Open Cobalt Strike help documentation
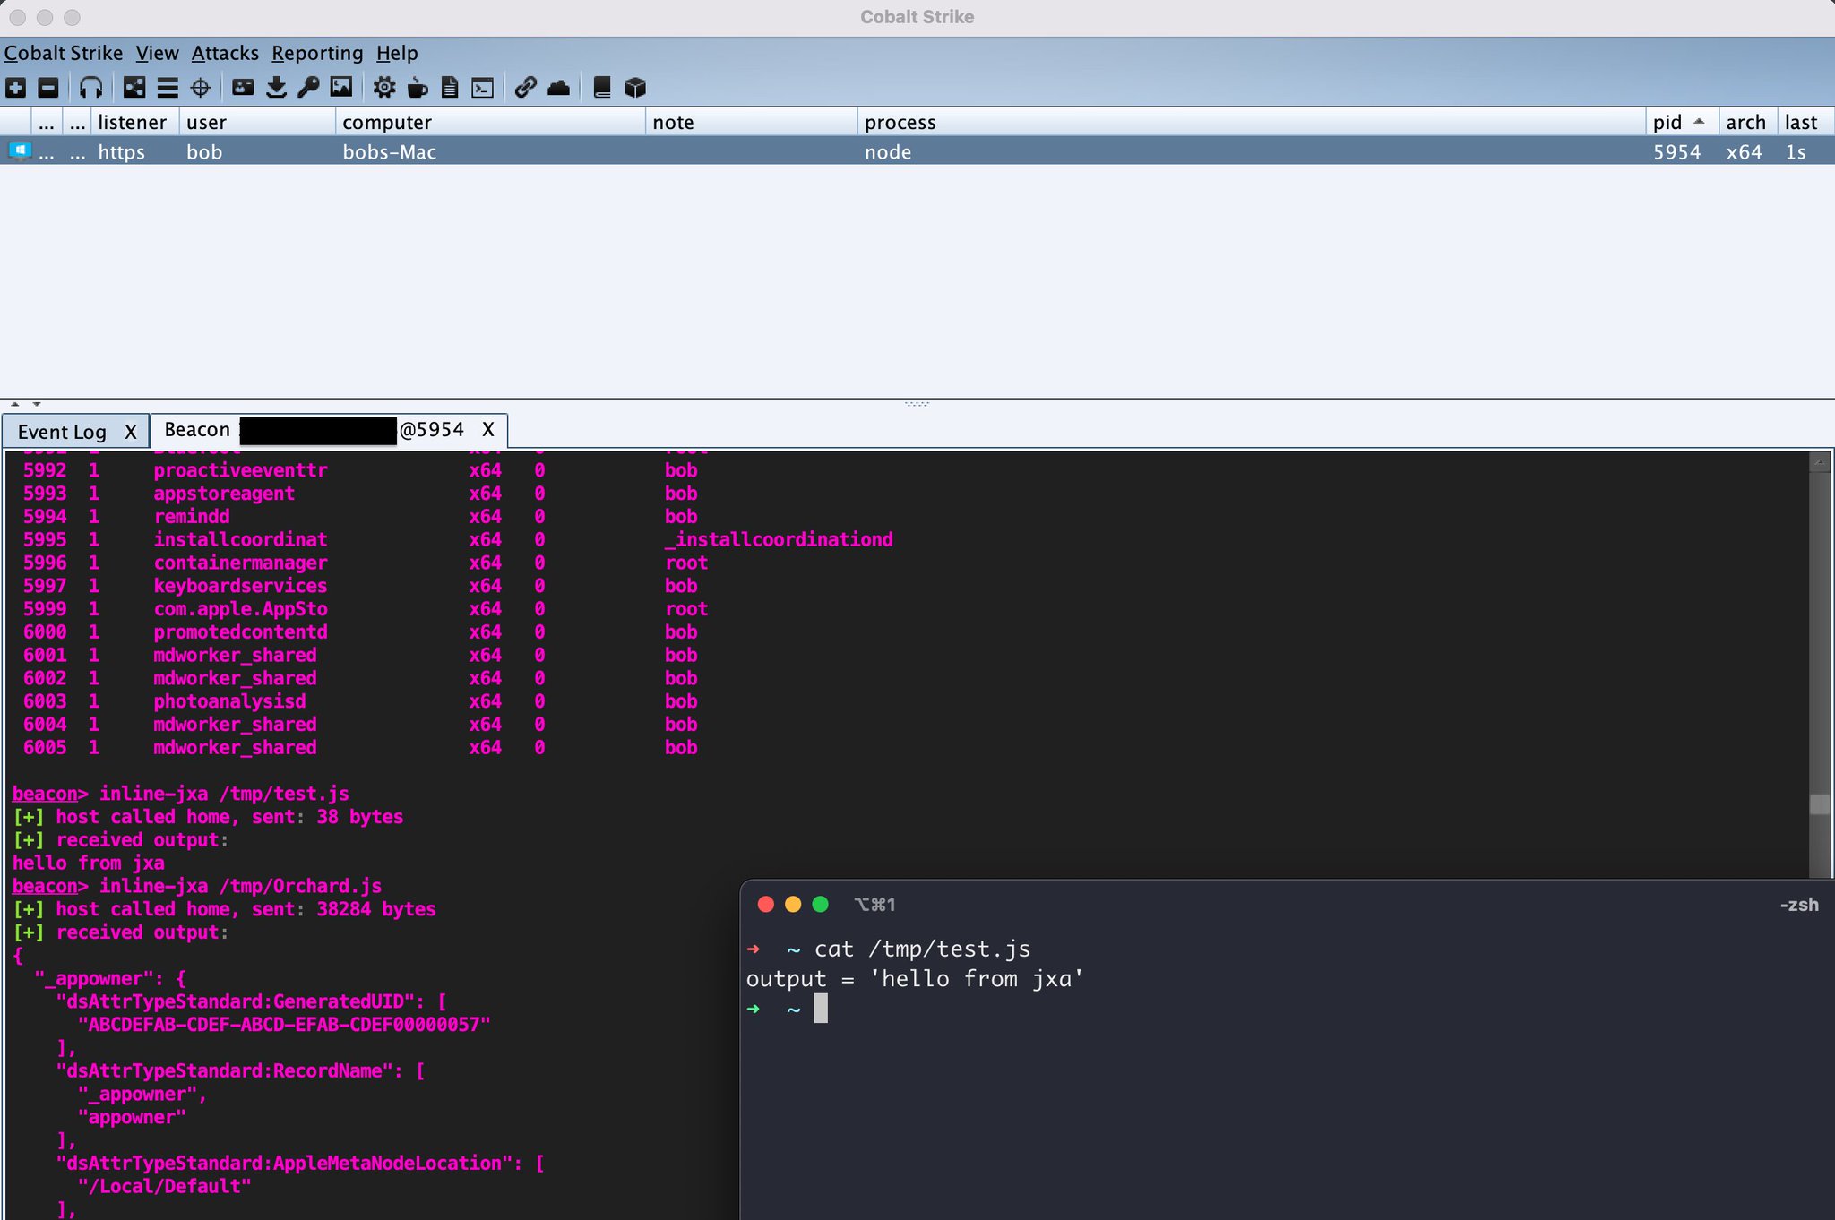This screenshot has height=1220, width=1835. (x=602, y=87)
